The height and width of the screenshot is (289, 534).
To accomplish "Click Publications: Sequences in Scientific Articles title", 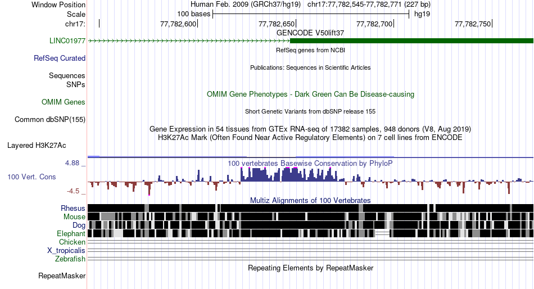I will point(310,67).
